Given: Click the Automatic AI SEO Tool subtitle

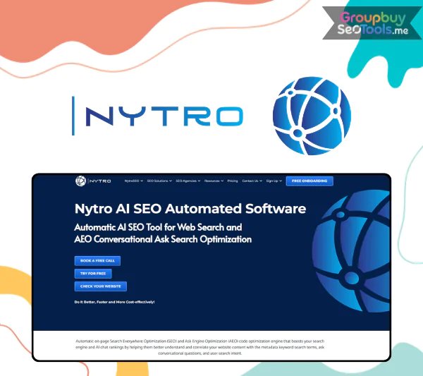Looking at the screenshot, I should (x=163, y=234).
